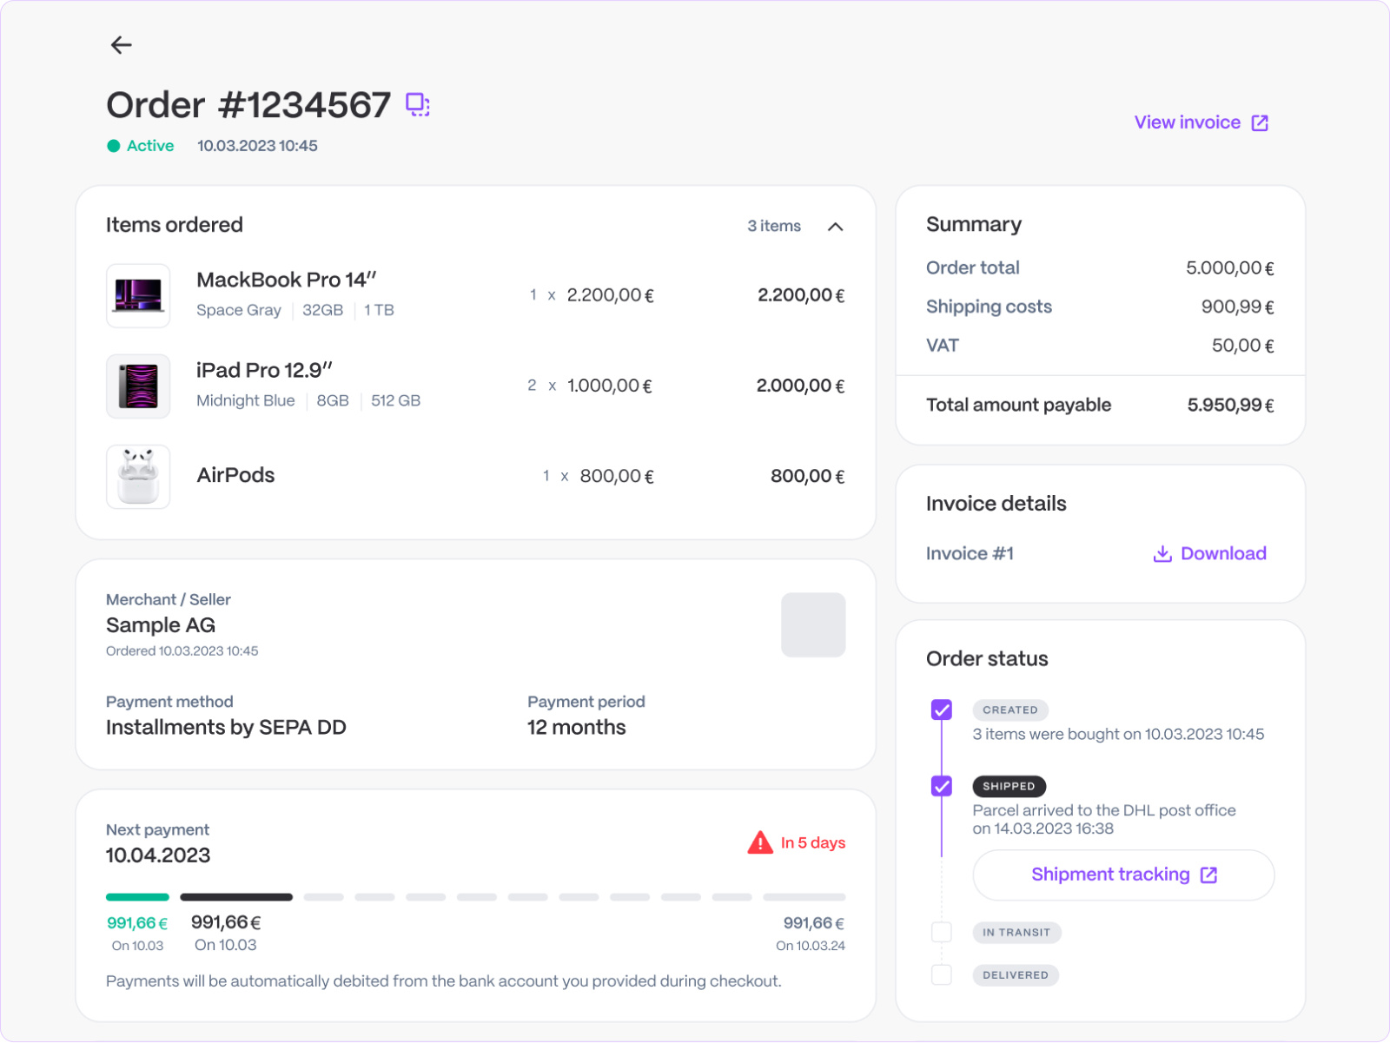Uncheck the CREATED status checkbox
The height and width of the screenshot is (1043, 1390).
coord(942,710)
